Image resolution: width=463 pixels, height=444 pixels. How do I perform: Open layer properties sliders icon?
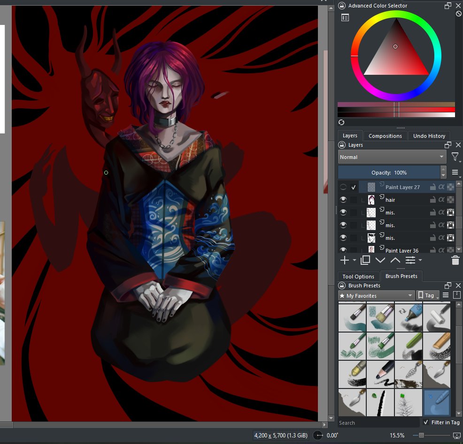click(x=410, y=260)
